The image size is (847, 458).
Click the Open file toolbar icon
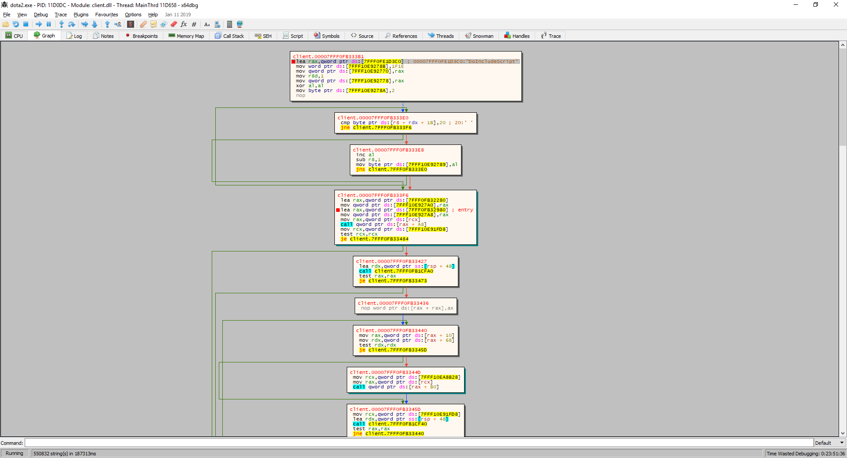pyautogui.click(x=6, y=24)
